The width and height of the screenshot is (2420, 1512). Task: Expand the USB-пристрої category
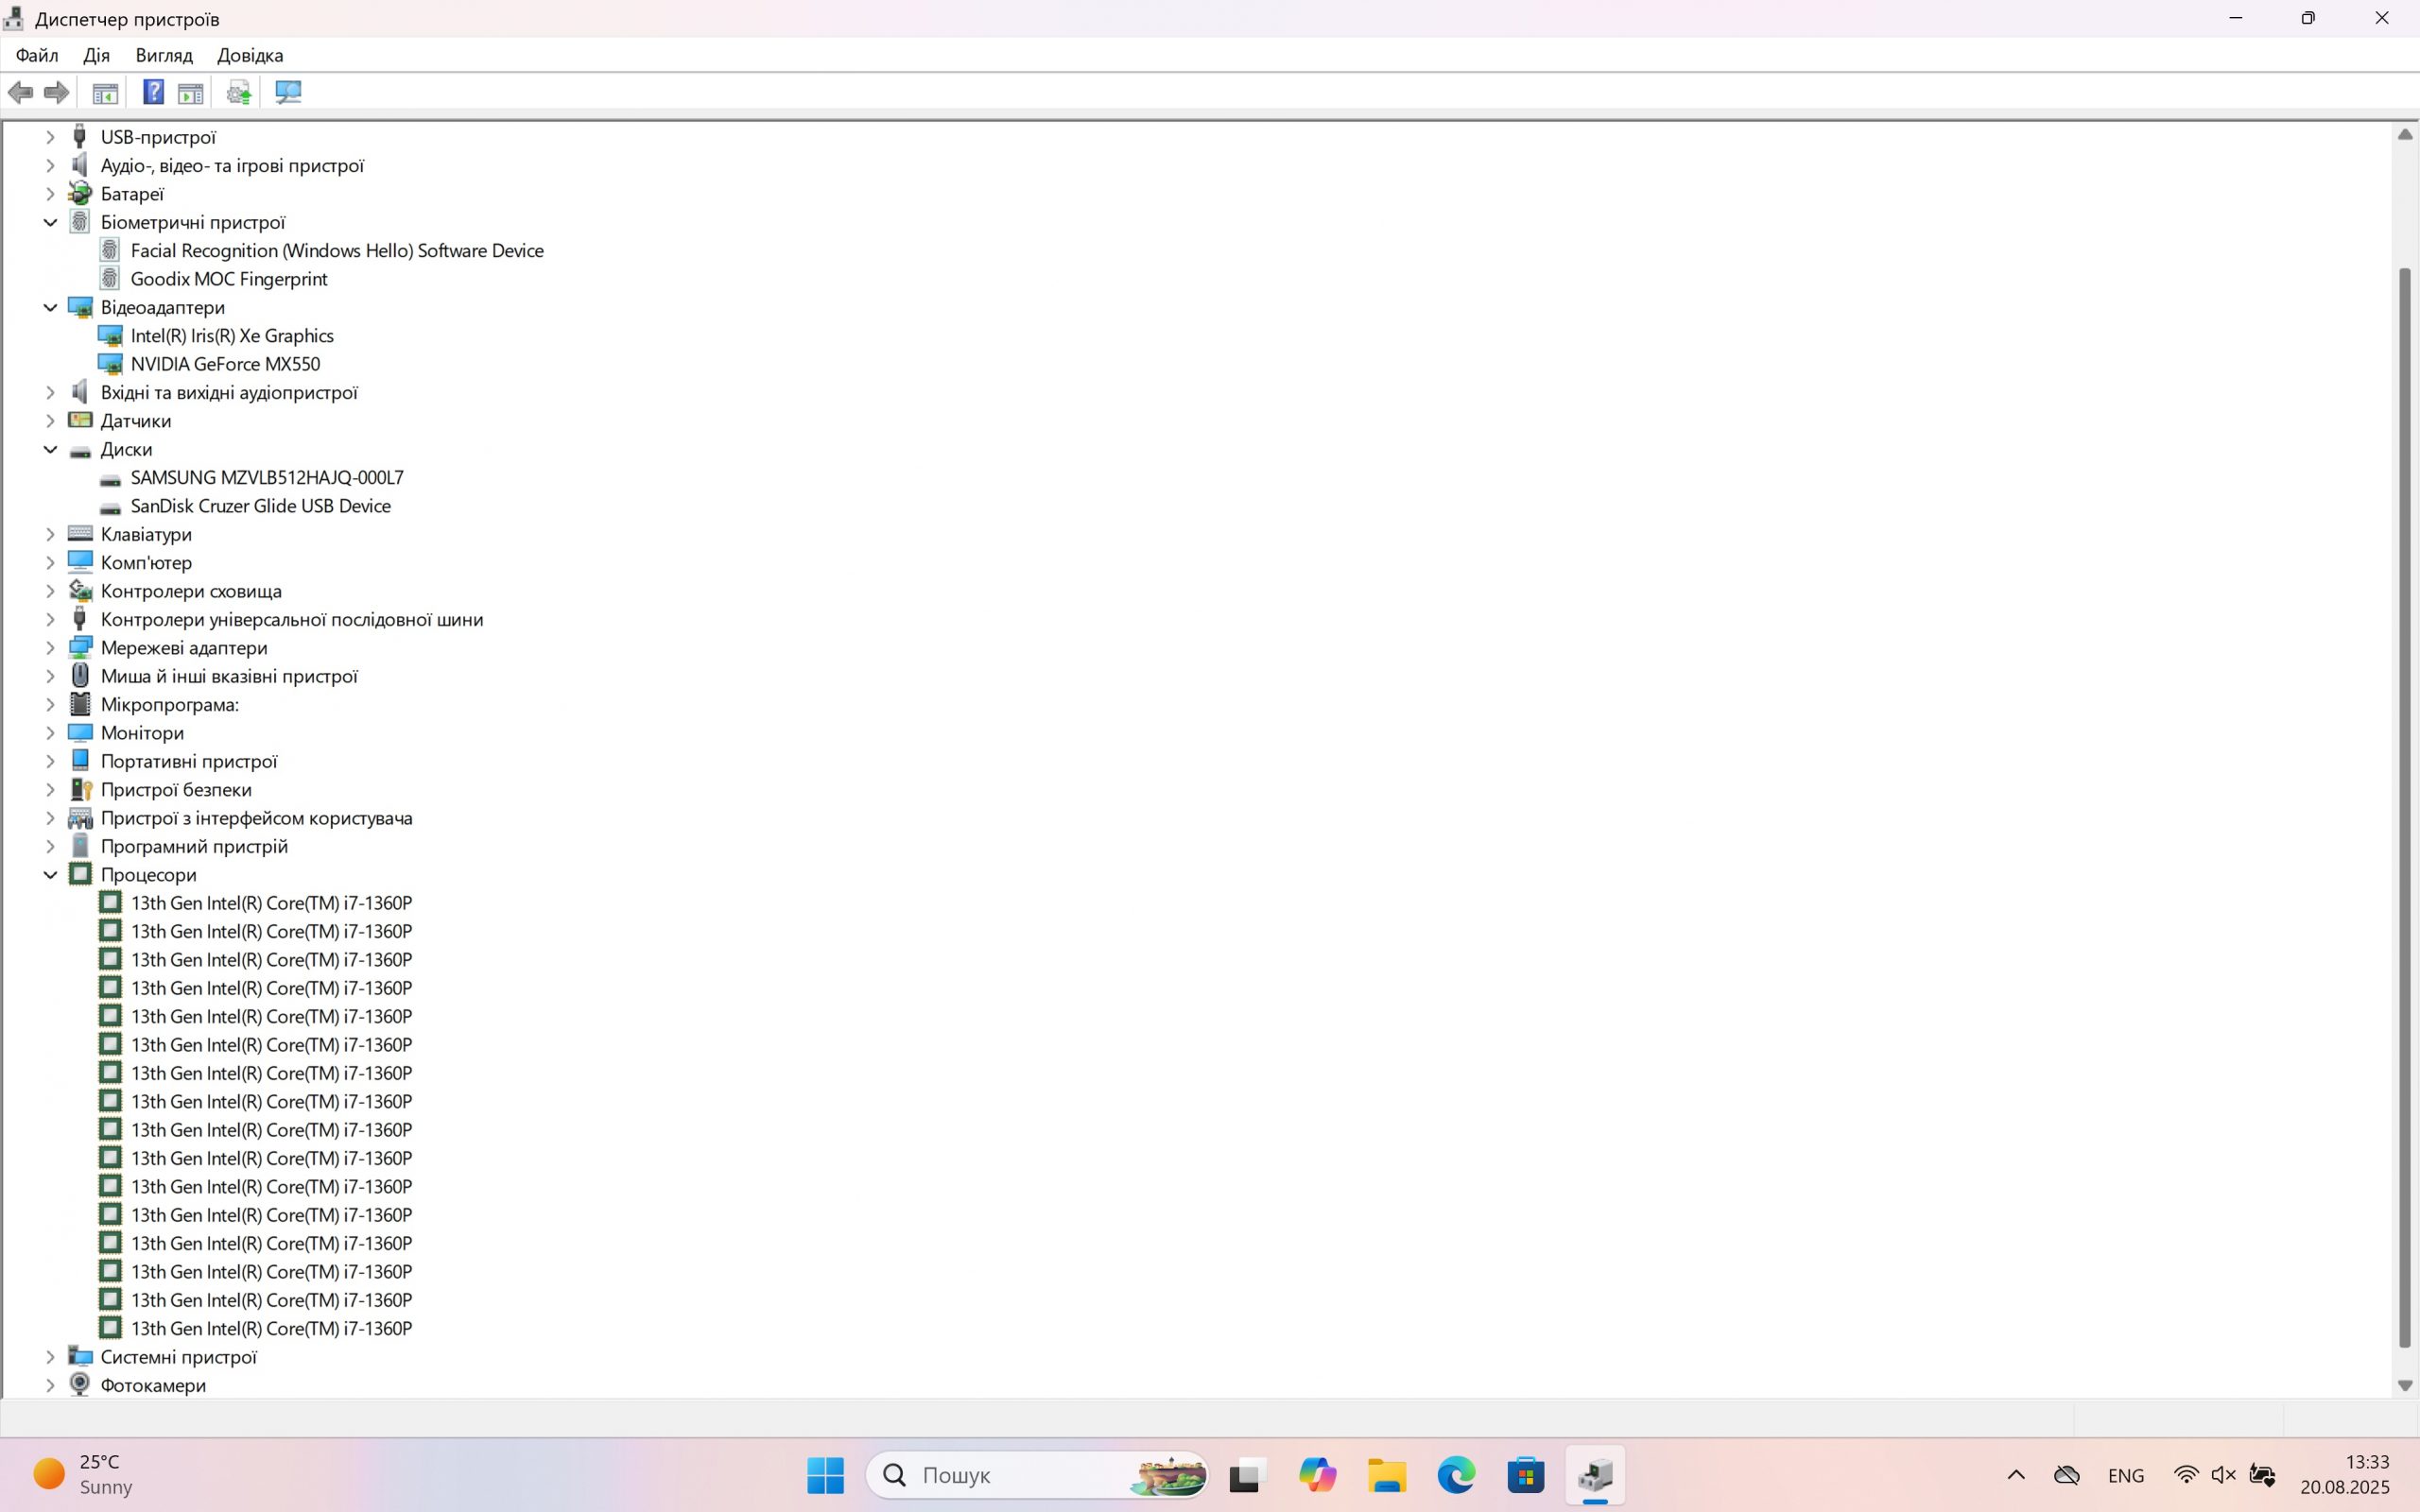point(50,137)
